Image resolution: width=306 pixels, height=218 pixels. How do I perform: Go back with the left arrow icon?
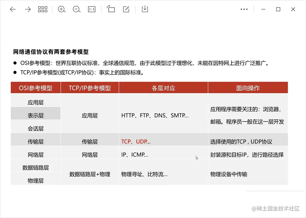pyautogui.click(x=13, y=9)
